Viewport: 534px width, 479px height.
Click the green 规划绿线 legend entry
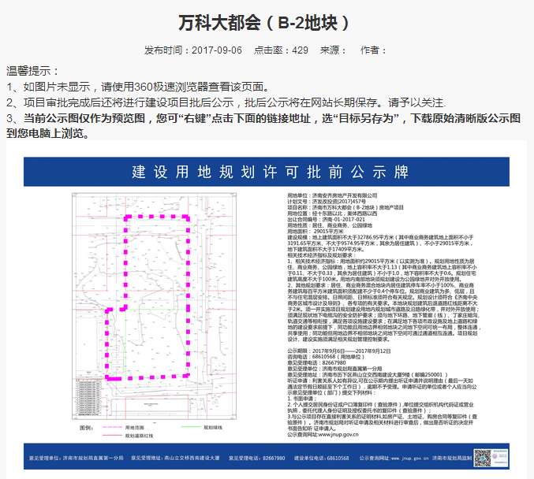202,427
